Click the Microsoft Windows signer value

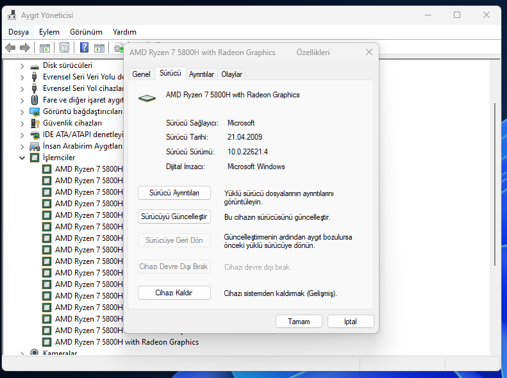tap(256, 167)
